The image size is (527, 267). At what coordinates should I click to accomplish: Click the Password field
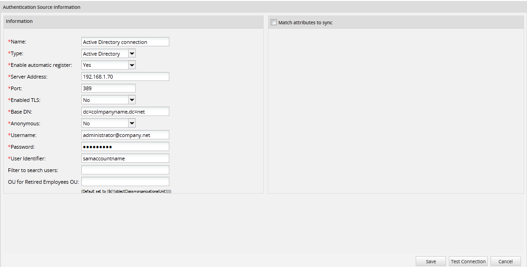125,147
